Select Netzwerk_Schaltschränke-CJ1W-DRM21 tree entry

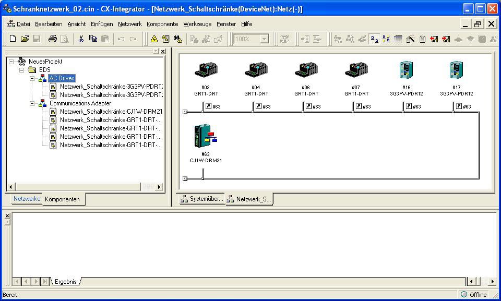[x=111, y=112]
